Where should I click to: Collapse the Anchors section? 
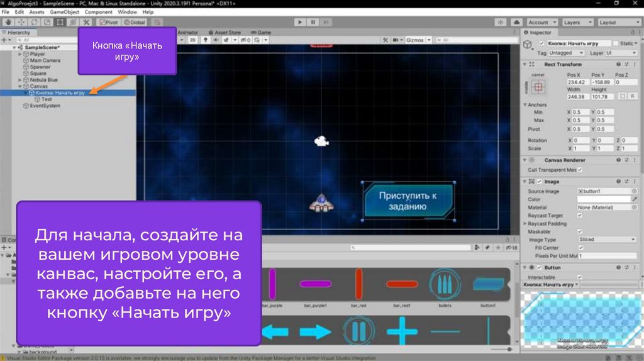(525, 105)
